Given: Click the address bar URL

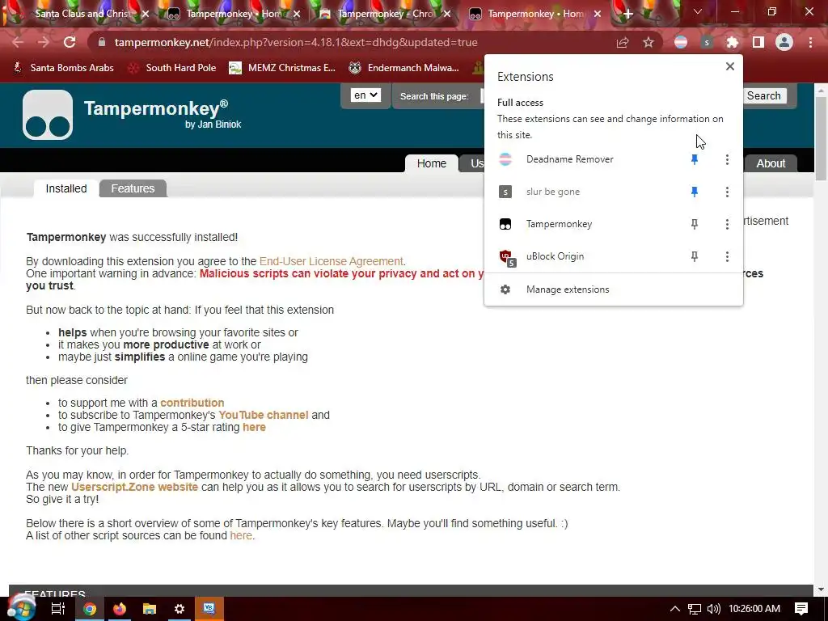Looking at the screenshot, I should 296,42.
